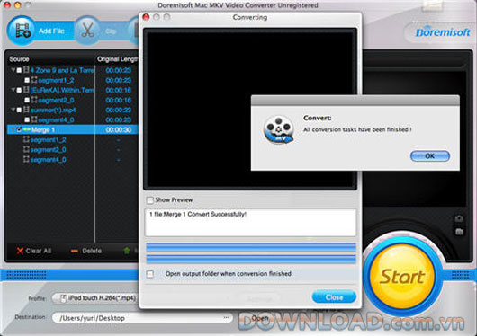
Task: Toggle the segment2_0 checkbox under [EuReKA]
Action: (x=27, y=100)
